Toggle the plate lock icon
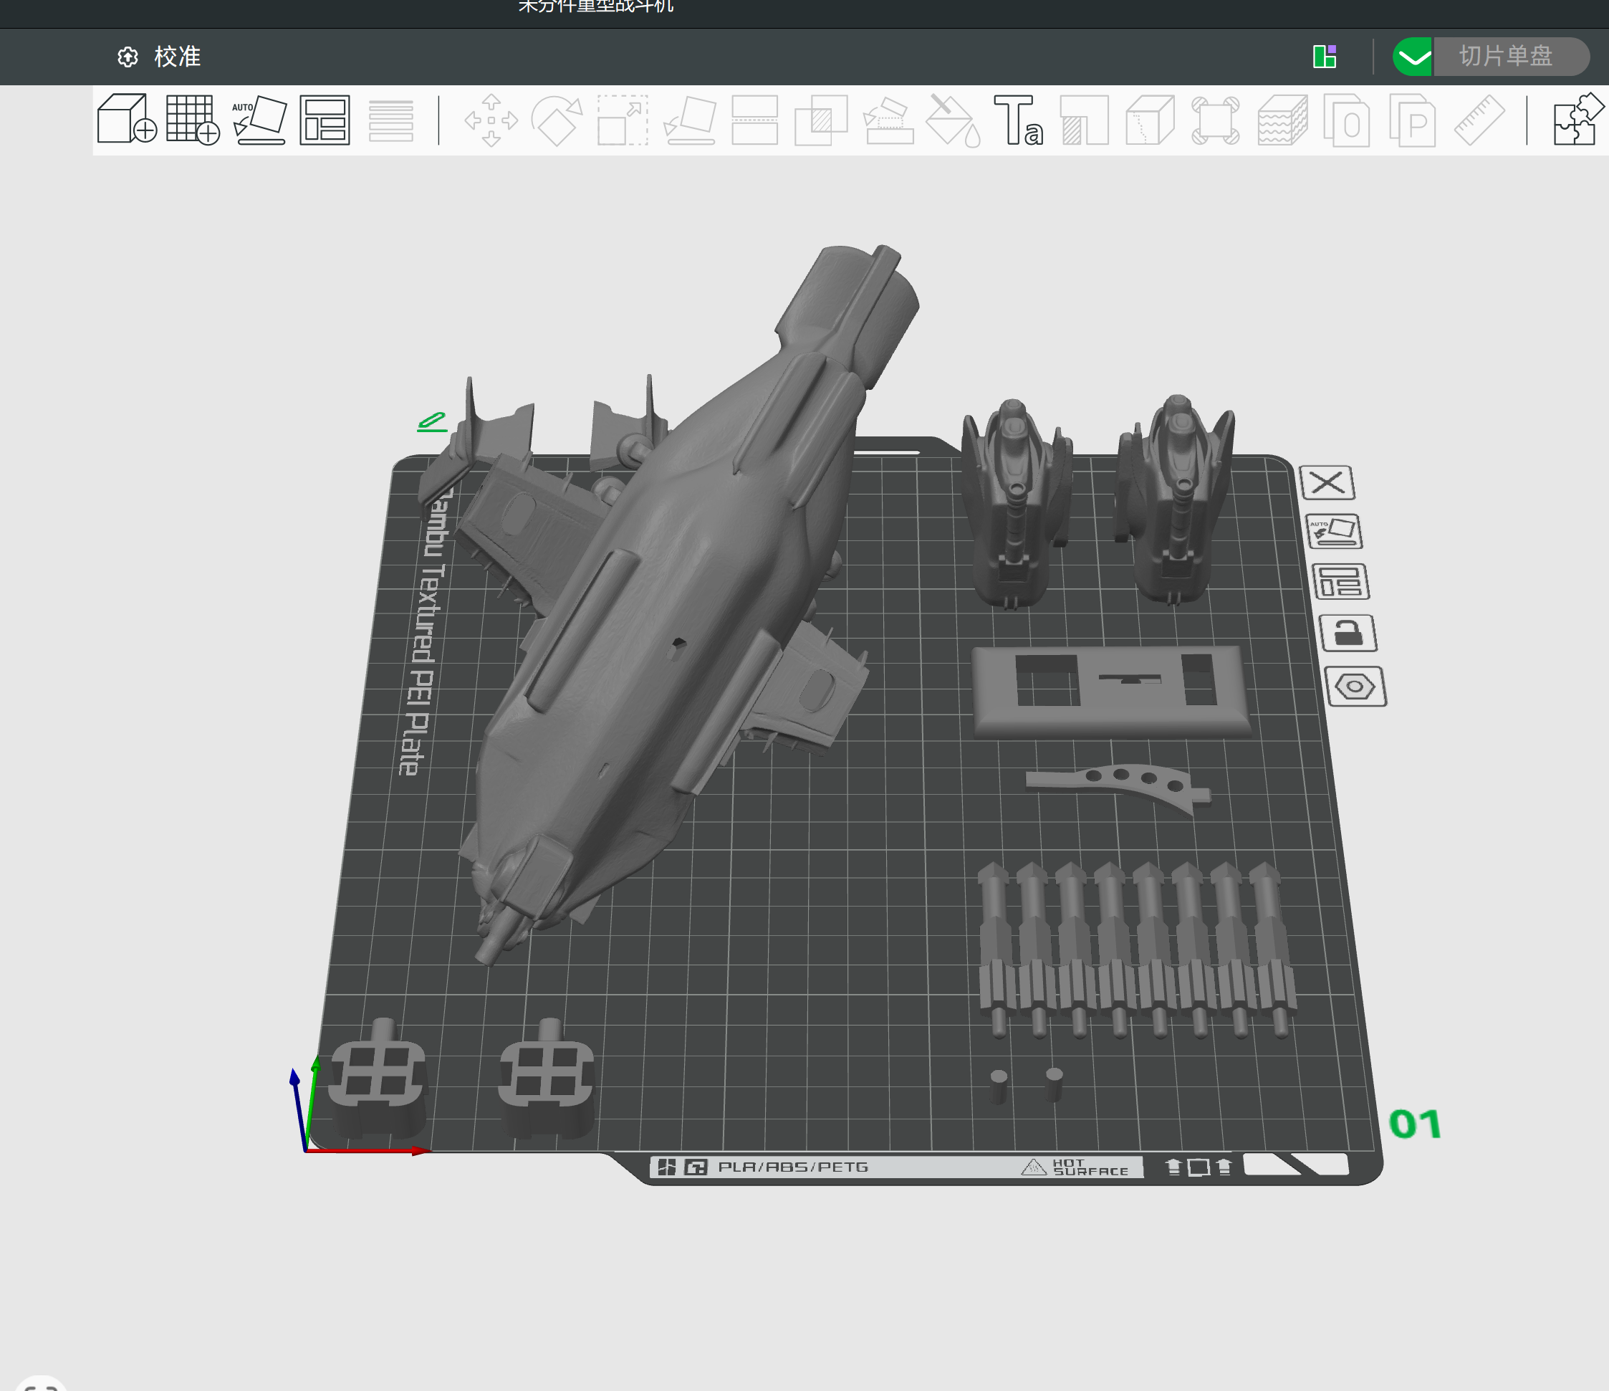The image size is (1609, 1391). 1348,633
